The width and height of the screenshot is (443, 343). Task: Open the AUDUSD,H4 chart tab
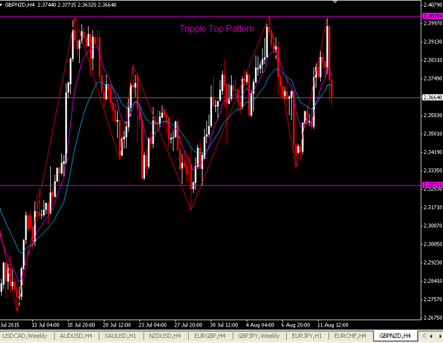(76, 336)
